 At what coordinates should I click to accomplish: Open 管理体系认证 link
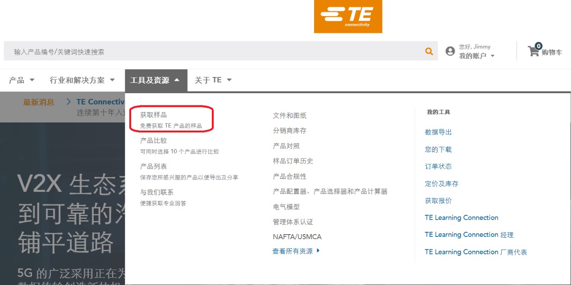click(293, 222)
